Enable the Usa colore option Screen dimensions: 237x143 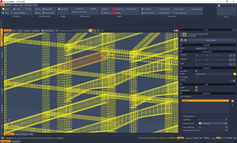pos(196,71)
